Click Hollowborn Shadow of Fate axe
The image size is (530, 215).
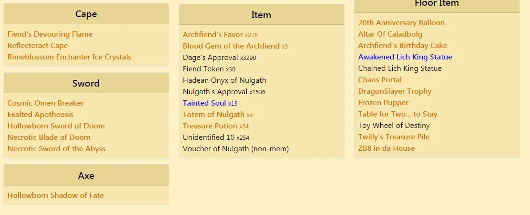point(55,195)
